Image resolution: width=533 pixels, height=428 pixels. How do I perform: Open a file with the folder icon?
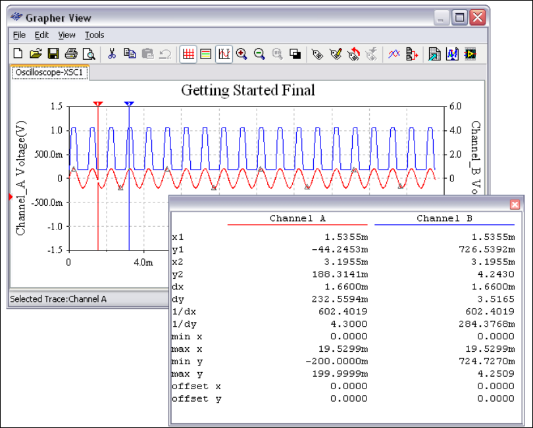tap(36, 54)
